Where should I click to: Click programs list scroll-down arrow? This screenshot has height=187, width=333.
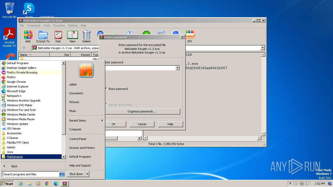(63, 157)
